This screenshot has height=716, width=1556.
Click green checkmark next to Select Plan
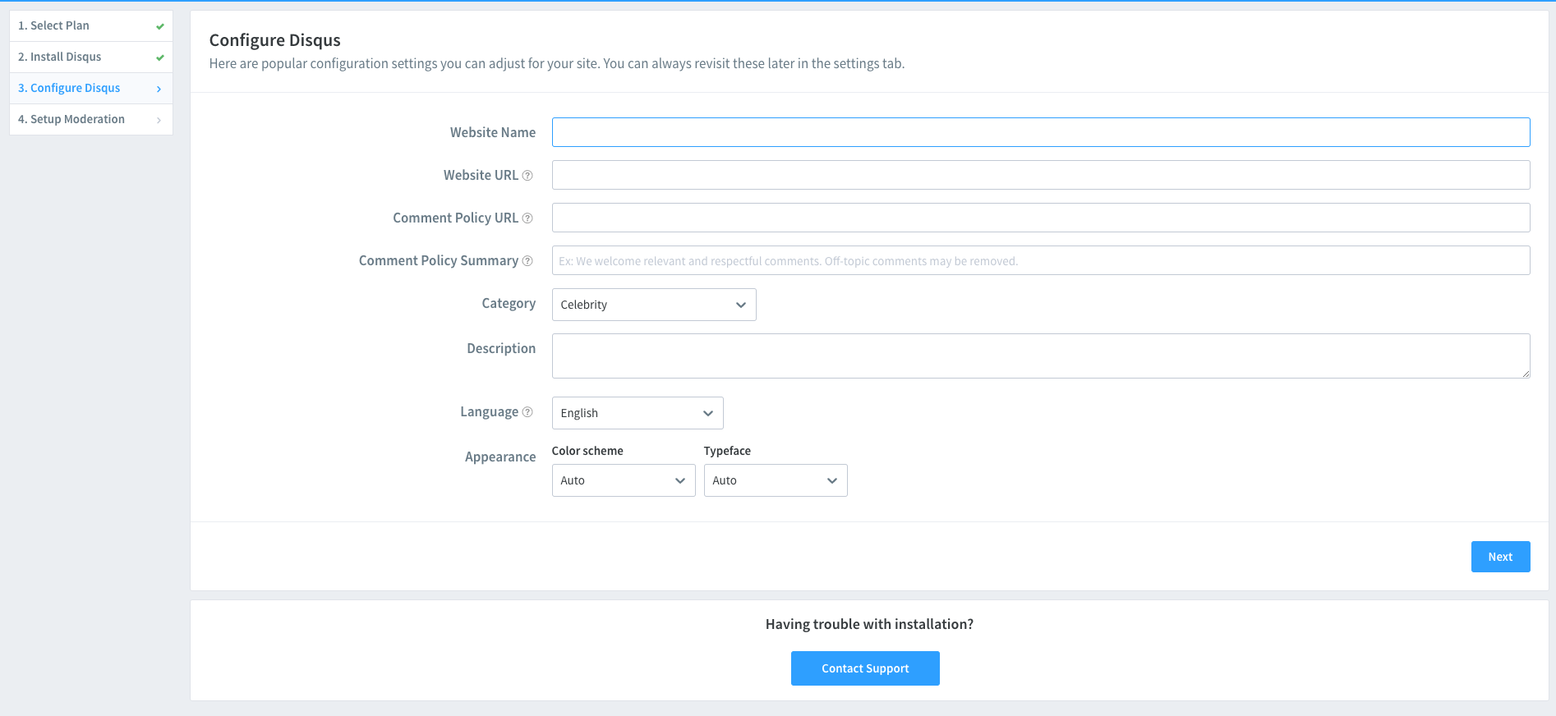[x=160, y=26]
